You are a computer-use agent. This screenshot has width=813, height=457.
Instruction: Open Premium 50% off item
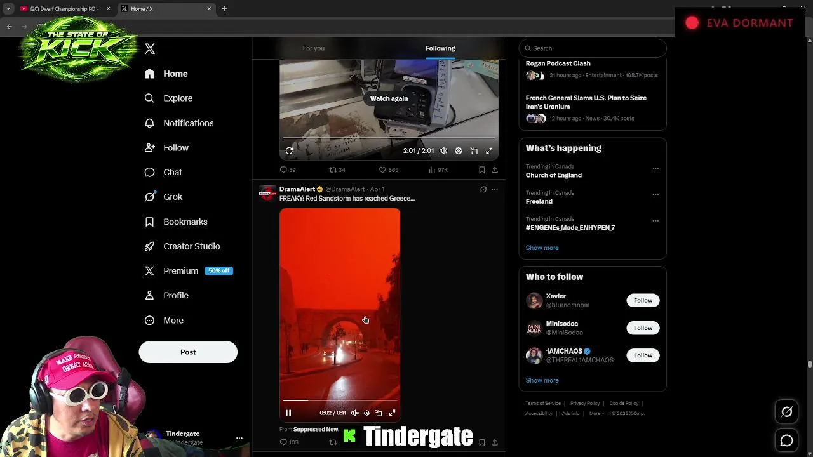pos(189,271)
